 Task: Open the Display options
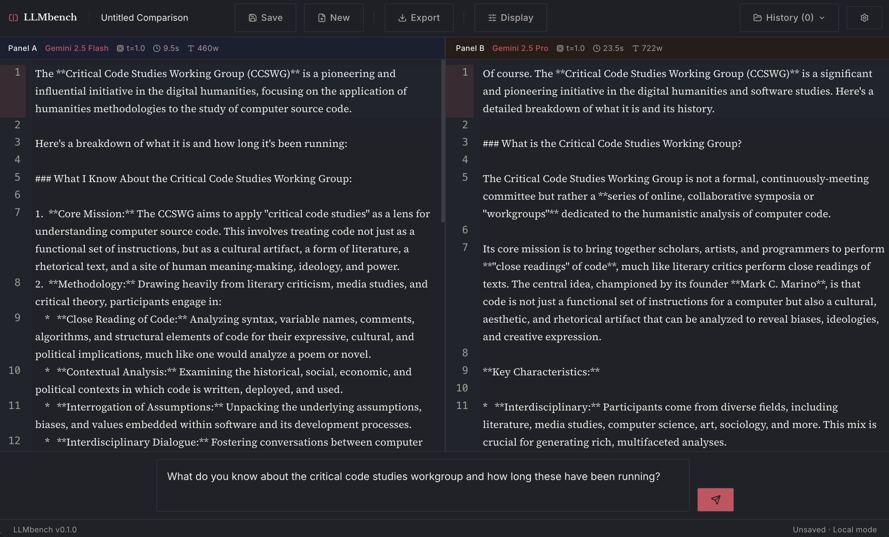pos(510,18)
